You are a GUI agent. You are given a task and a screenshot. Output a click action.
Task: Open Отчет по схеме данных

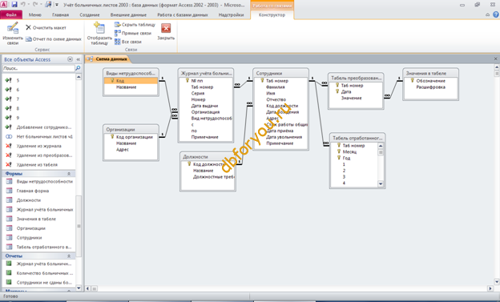(x=54, y=39)
